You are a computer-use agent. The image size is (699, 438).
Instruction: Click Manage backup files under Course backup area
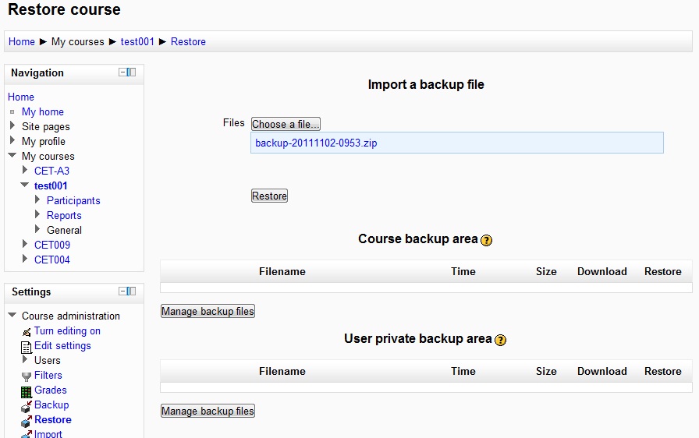point(208,311)
